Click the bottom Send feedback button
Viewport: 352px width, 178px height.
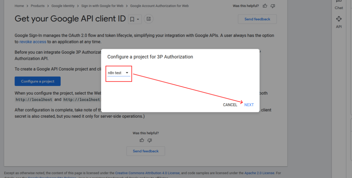coord(146,151)
